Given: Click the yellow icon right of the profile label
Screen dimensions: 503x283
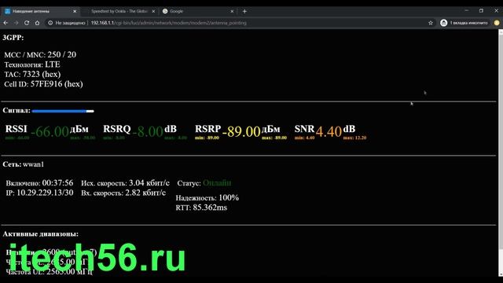Looking at the screenshot, I should 497,23.
